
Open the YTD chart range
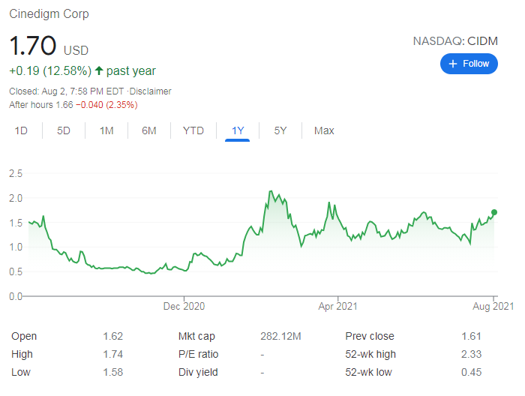[x=193, y=130]
